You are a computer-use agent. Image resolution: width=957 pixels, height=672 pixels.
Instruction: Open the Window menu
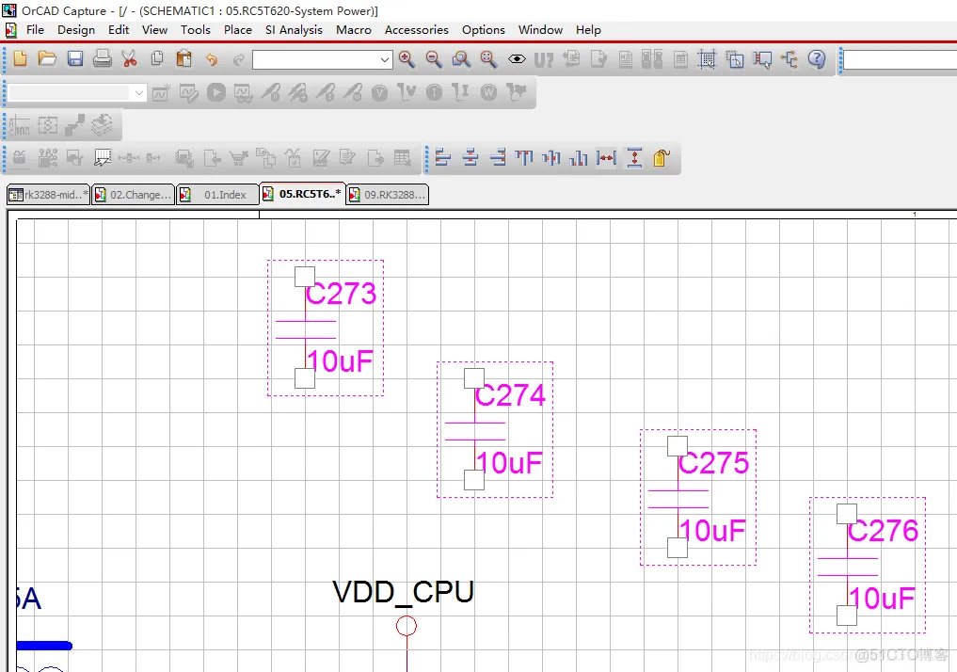(x=540, y=30)
